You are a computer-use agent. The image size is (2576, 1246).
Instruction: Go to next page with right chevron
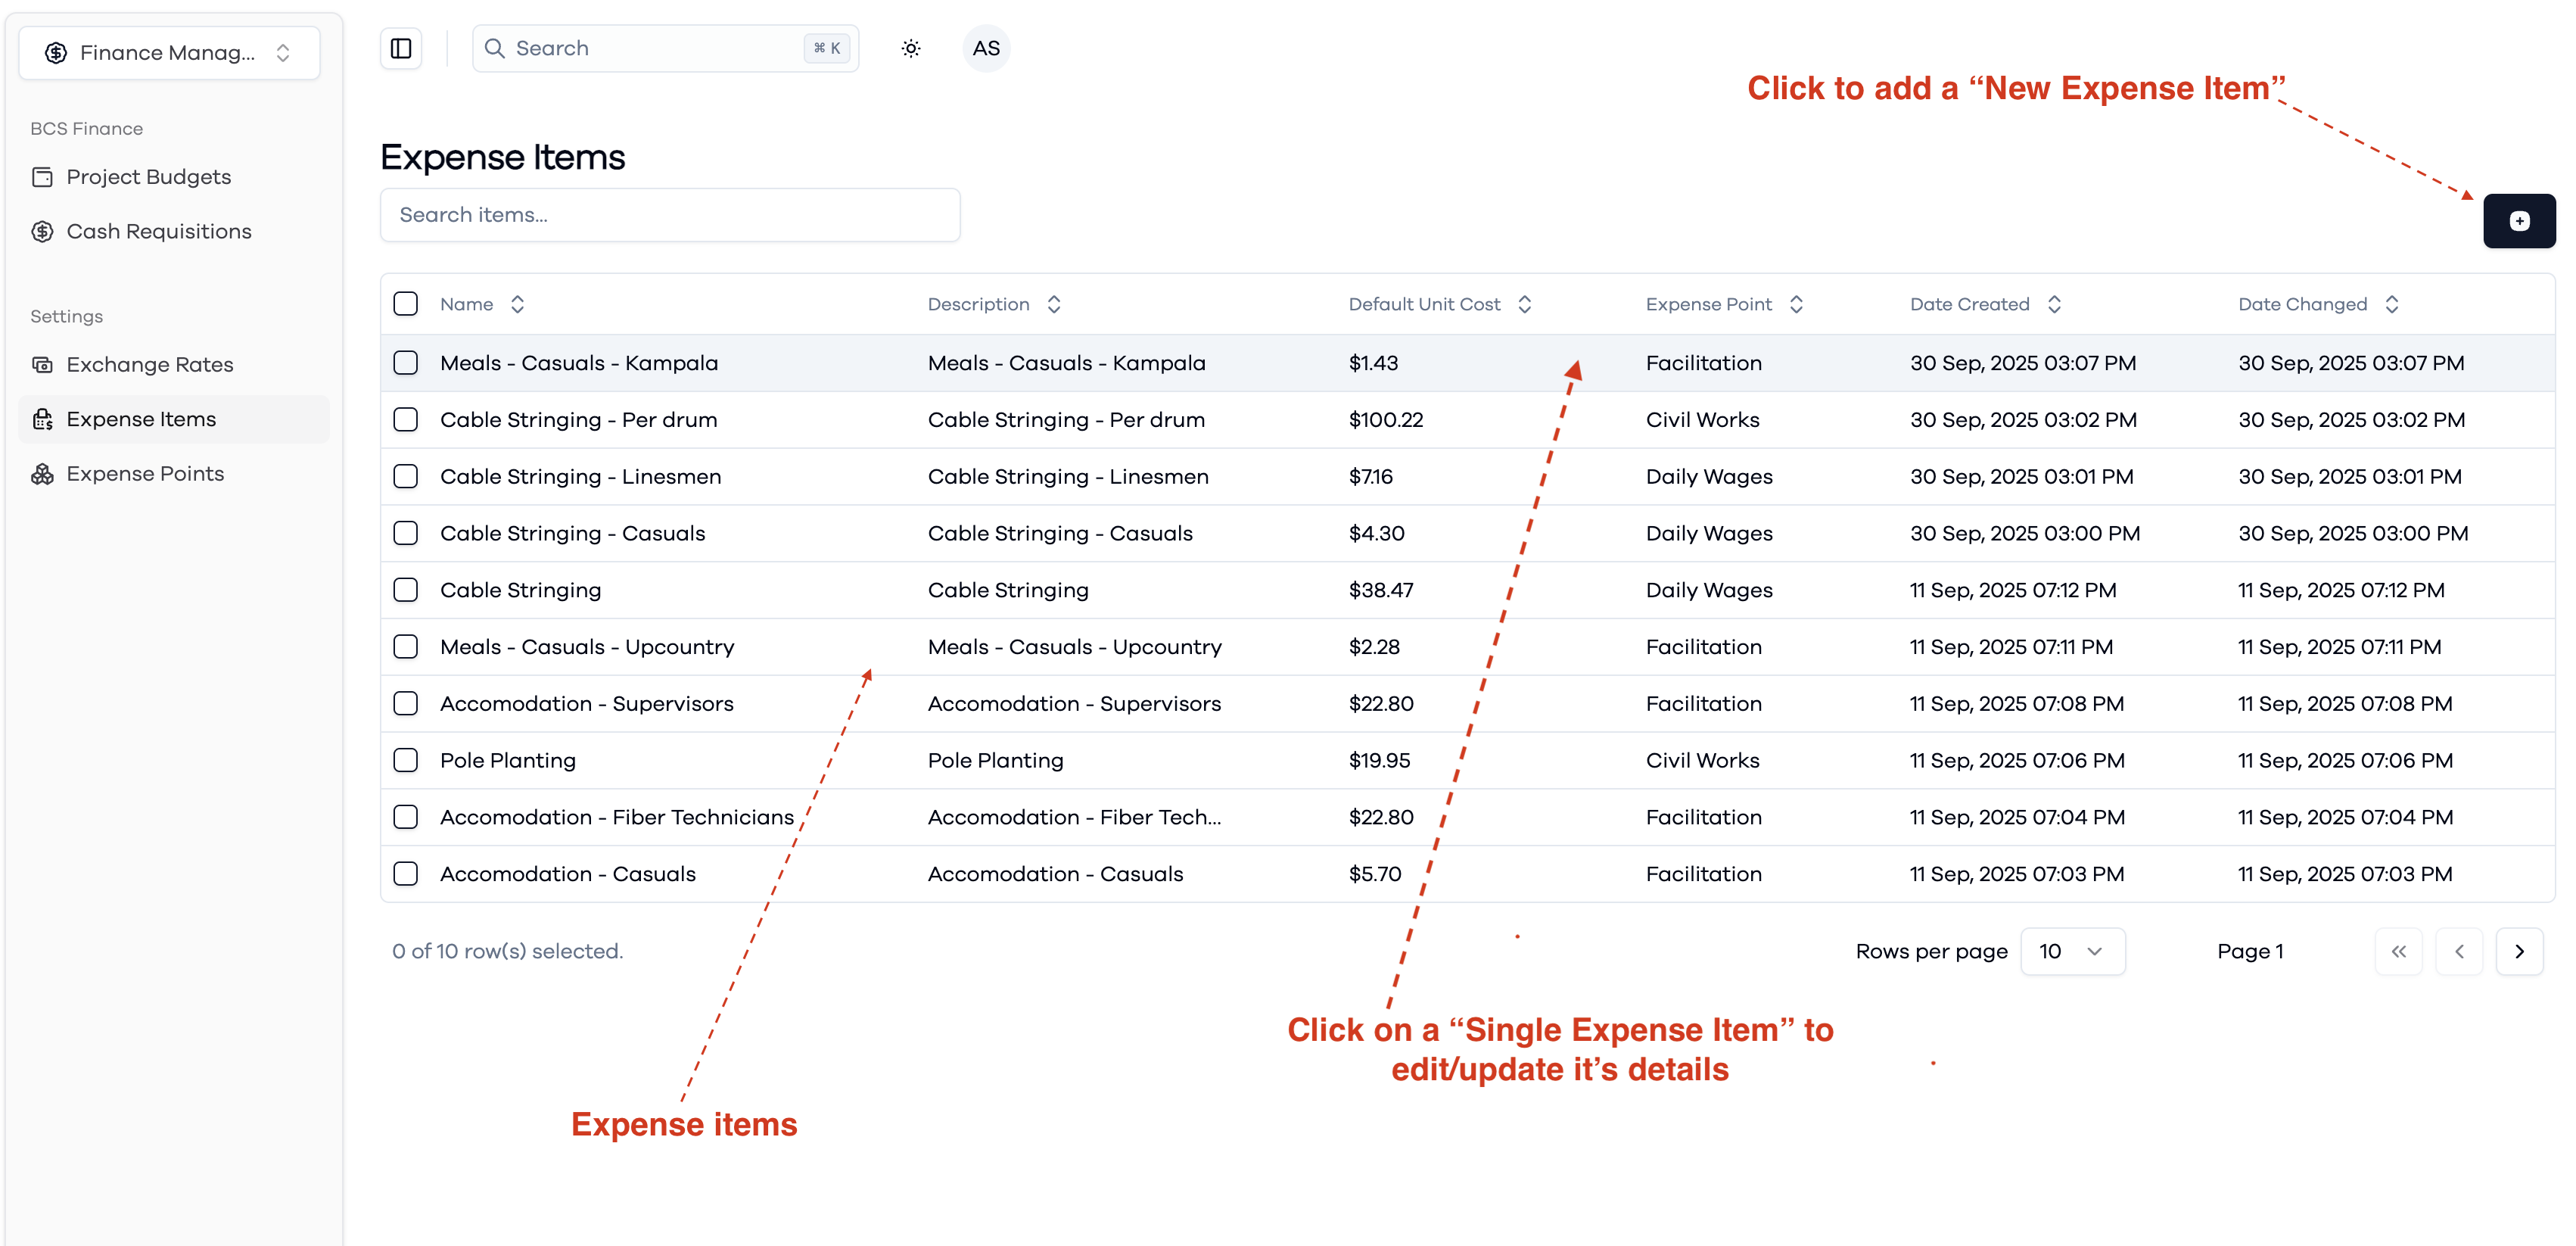coord(2519,951)
